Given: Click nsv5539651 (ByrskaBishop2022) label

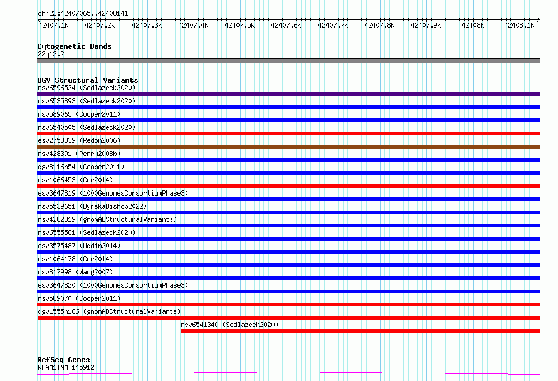Looking at the screenshot, I should point(92,206).
